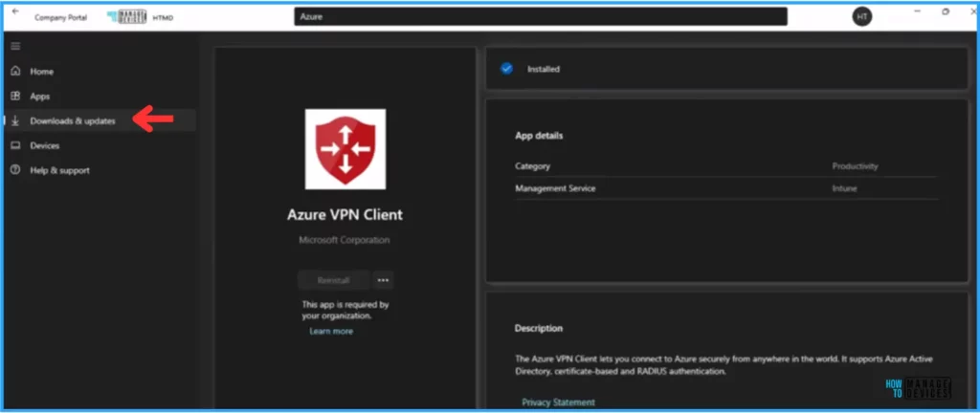Image resolution: width=980 pixels, height=413 pixels.
Task: Click the Microsoft Corporation publisher text
Action: pyautogui.click(x=345, y=240)
